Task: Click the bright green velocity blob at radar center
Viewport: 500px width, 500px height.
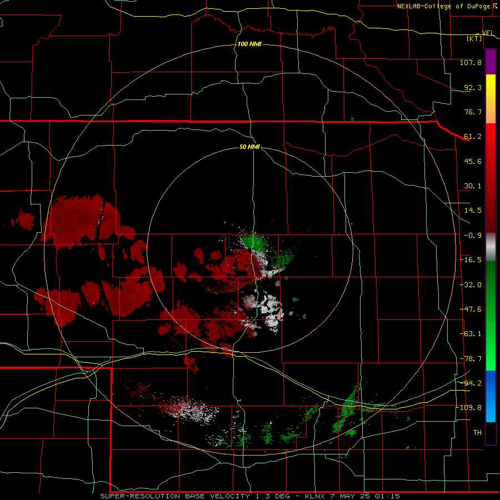Action: (x=253, y=242)
